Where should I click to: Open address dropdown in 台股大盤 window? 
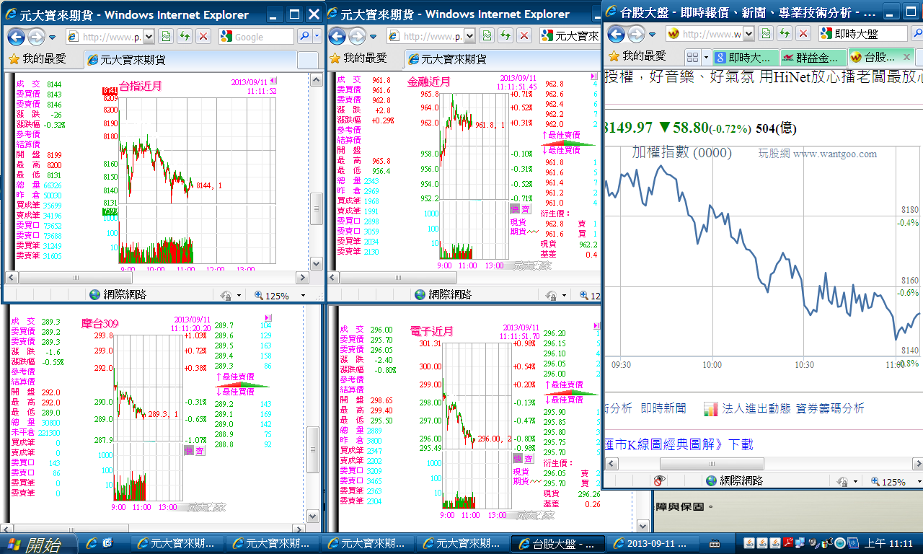pos(748,34)
